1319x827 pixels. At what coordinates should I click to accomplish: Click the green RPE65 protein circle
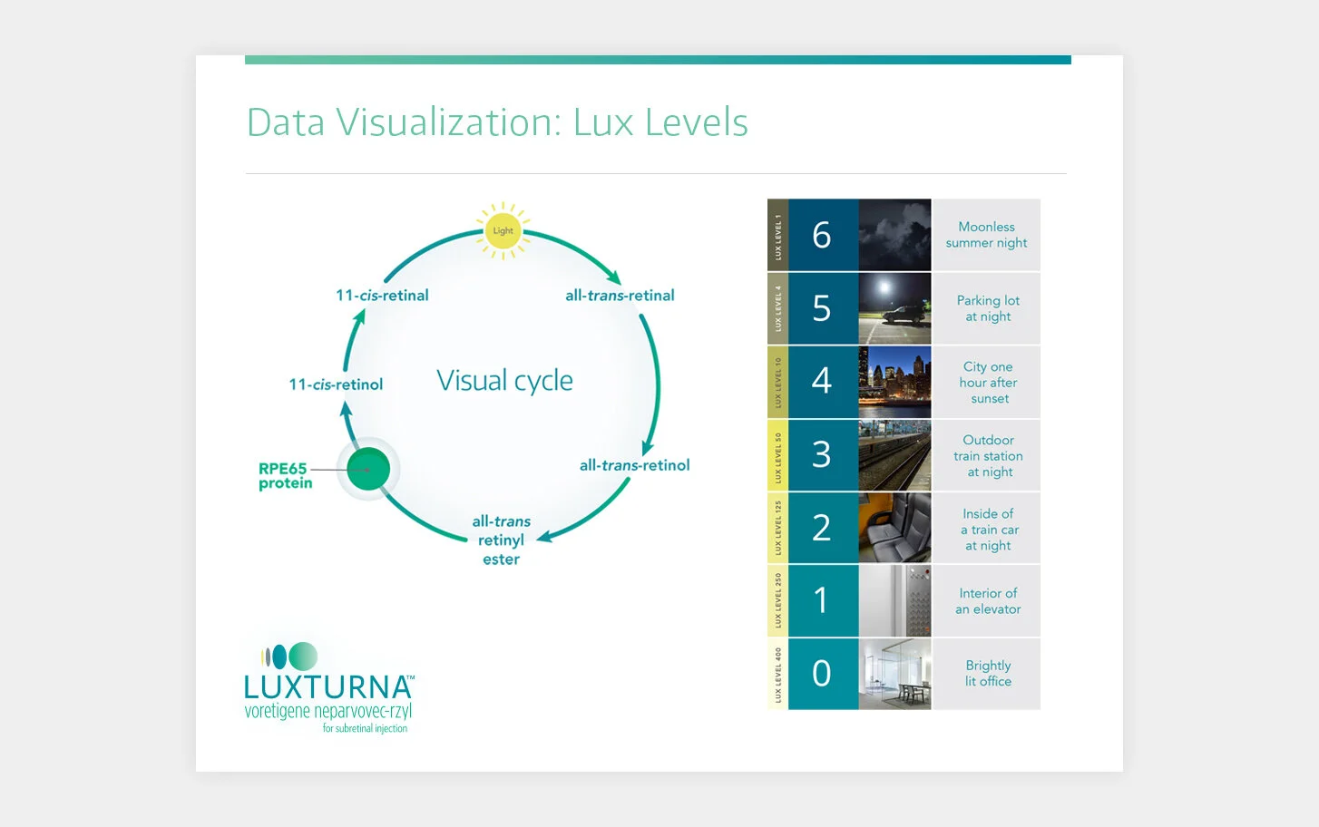(x=368, y=470)
